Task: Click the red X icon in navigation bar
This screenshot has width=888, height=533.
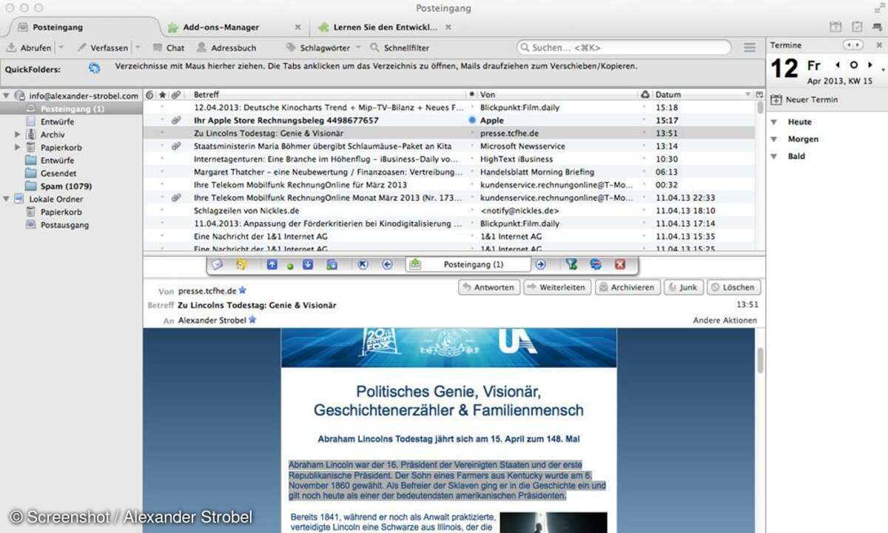Action: 620,264
